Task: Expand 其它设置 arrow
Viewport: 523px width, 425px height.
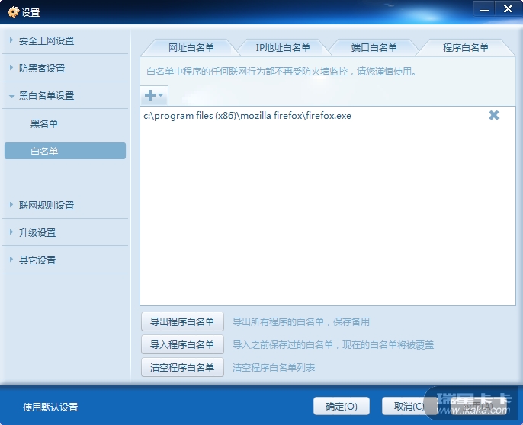Action: coord(11,259)
